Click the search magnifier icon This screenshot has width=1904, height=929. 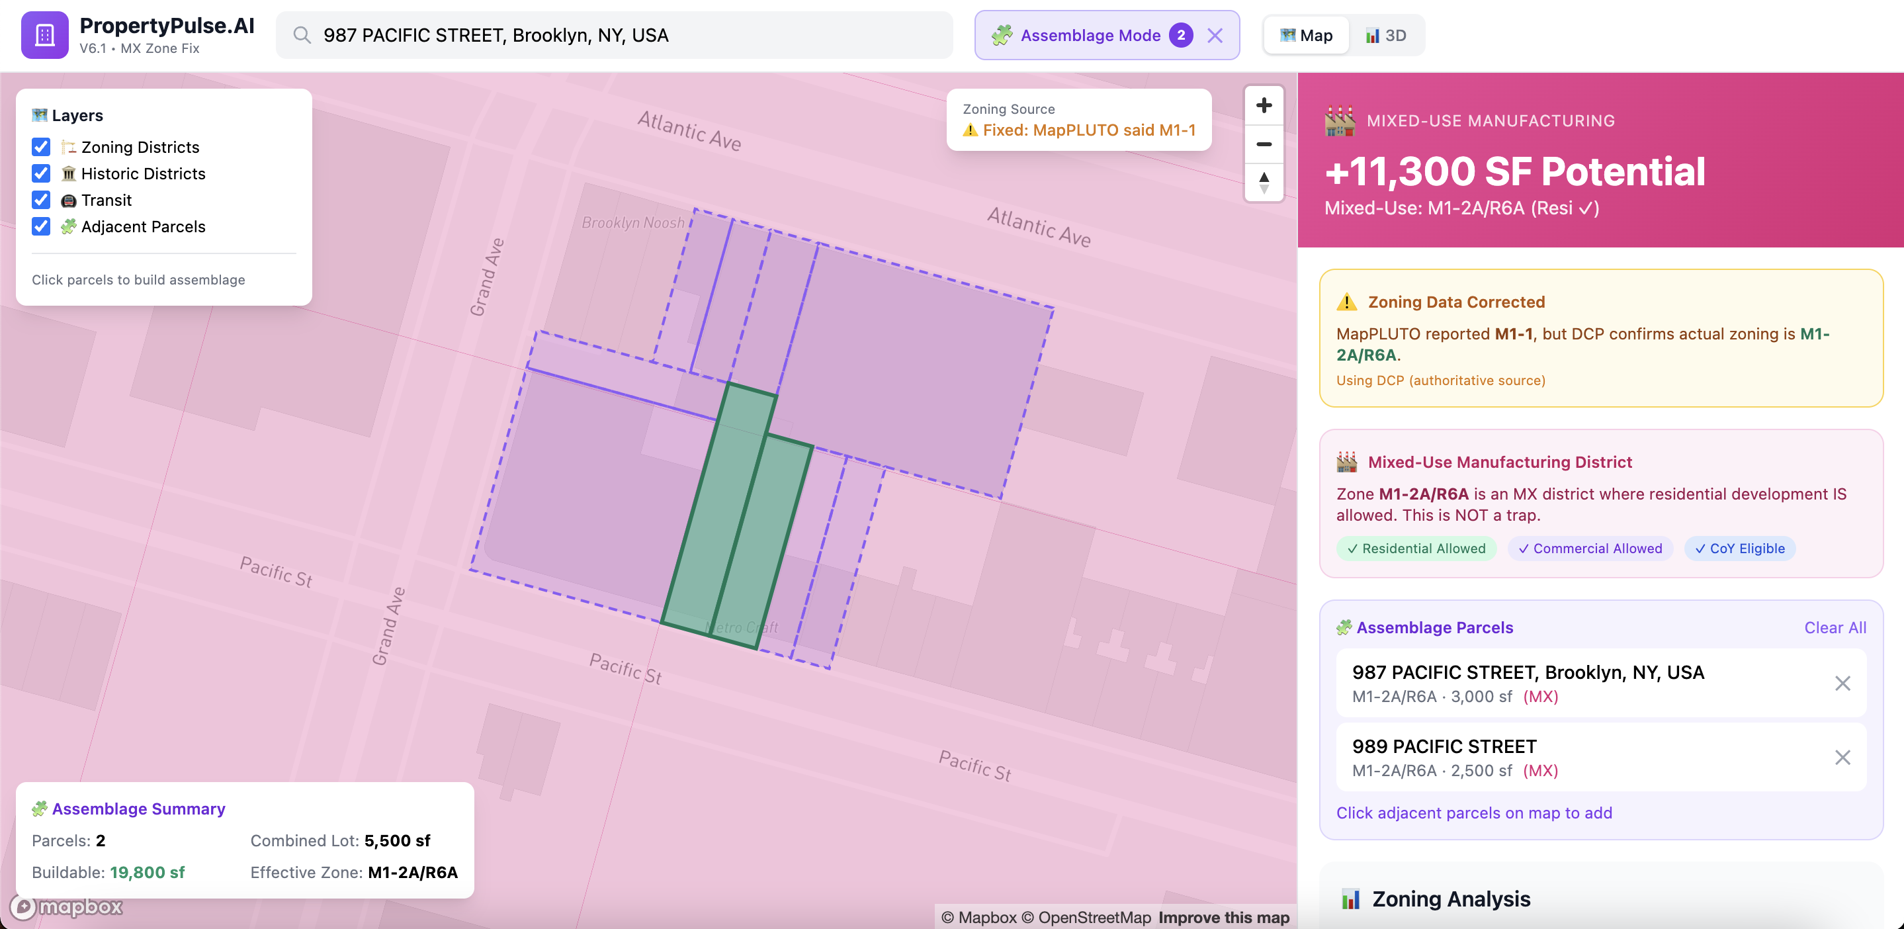[302, 34]
